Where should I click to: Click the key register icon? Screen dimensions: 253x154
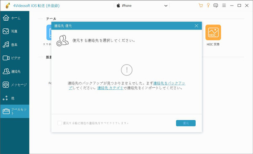[x=208, y=5]
